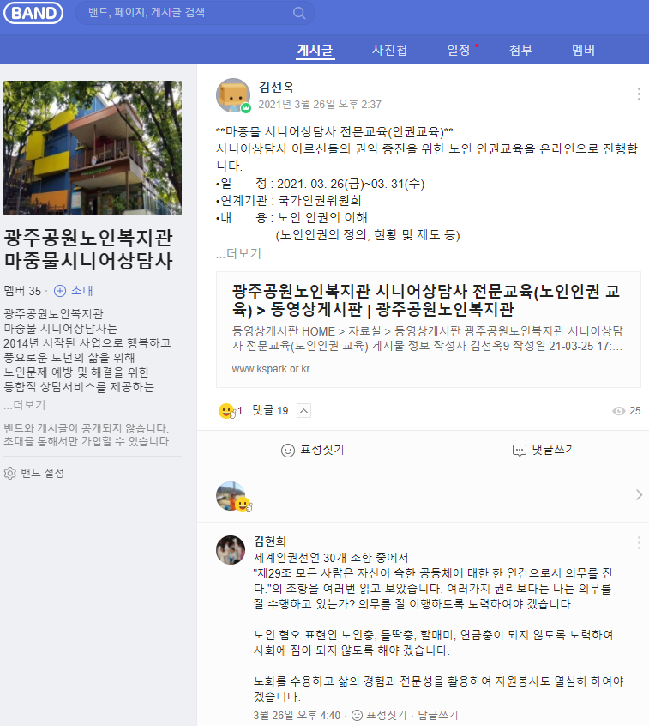Open comment options three-dot menu for 김현희

tap(639, 542)
